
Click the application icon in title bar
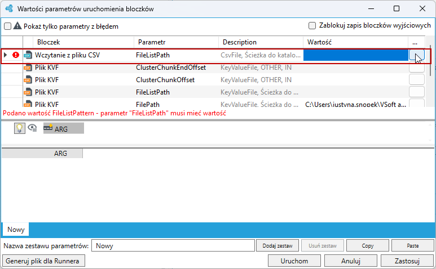9,8
